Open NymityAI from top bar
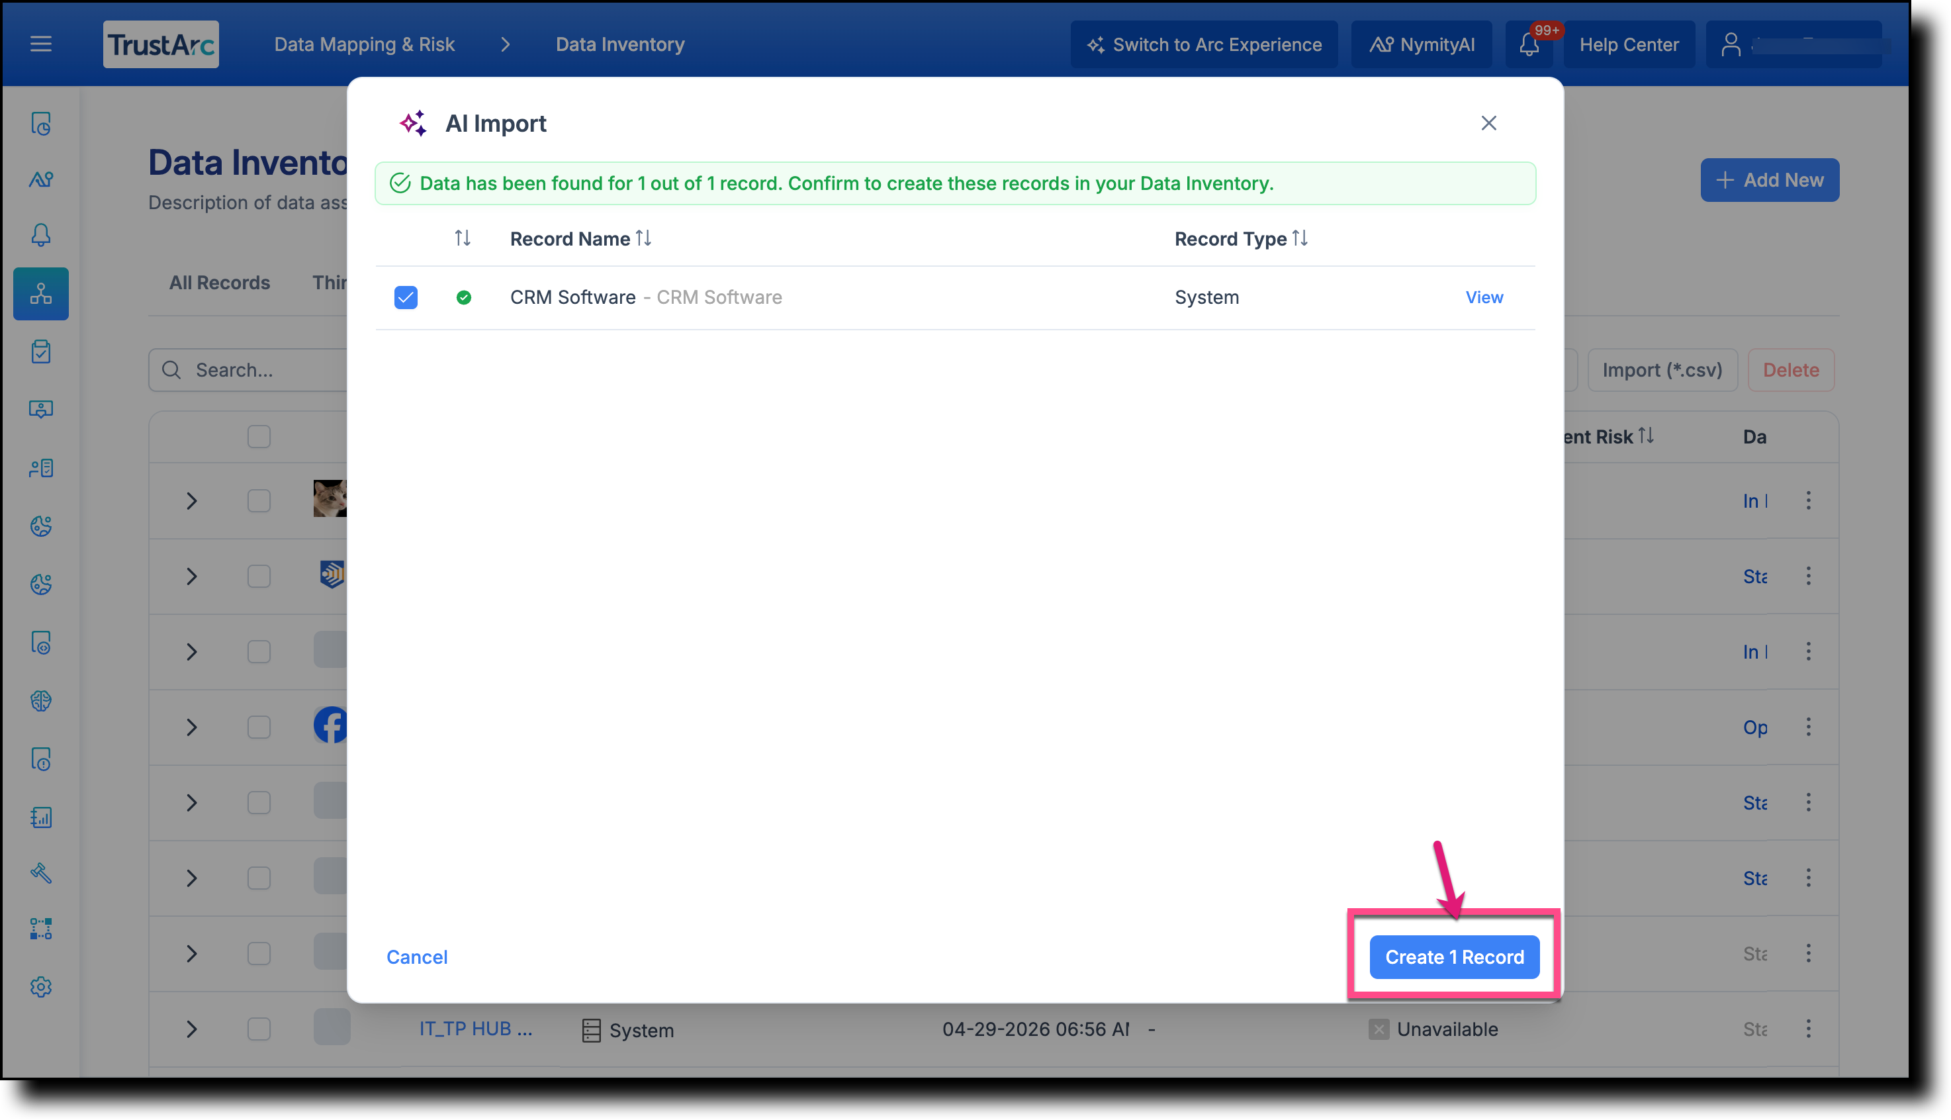The image size is (1951, 1120). point(1422,44)
